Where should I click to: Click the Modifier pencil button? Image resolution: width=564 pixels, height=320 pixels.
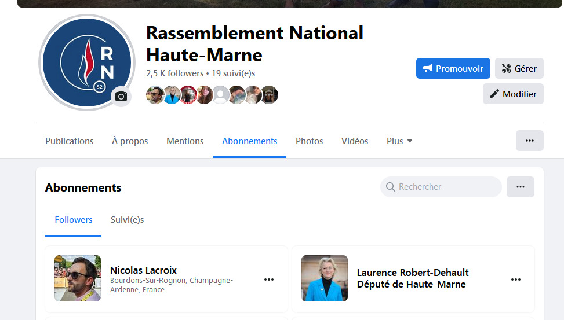coord(513,94)
